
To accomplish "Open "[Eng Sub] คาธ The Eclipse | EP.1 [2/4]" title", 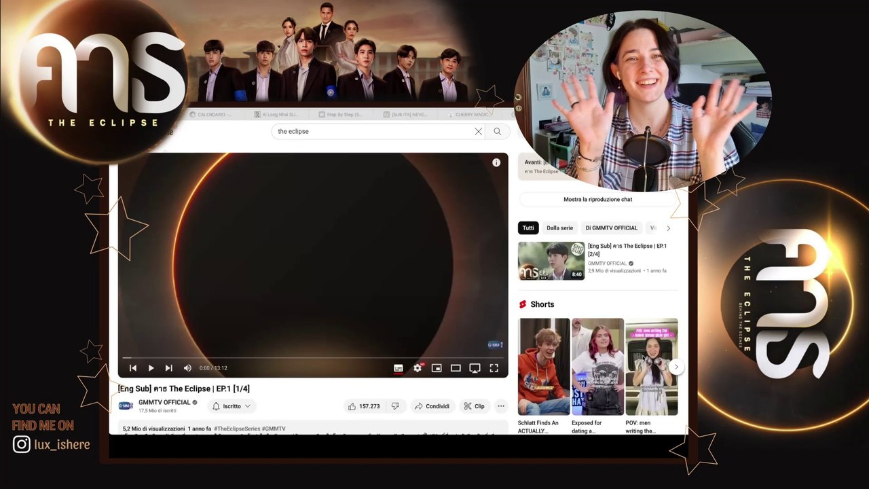I will (627, 250).
